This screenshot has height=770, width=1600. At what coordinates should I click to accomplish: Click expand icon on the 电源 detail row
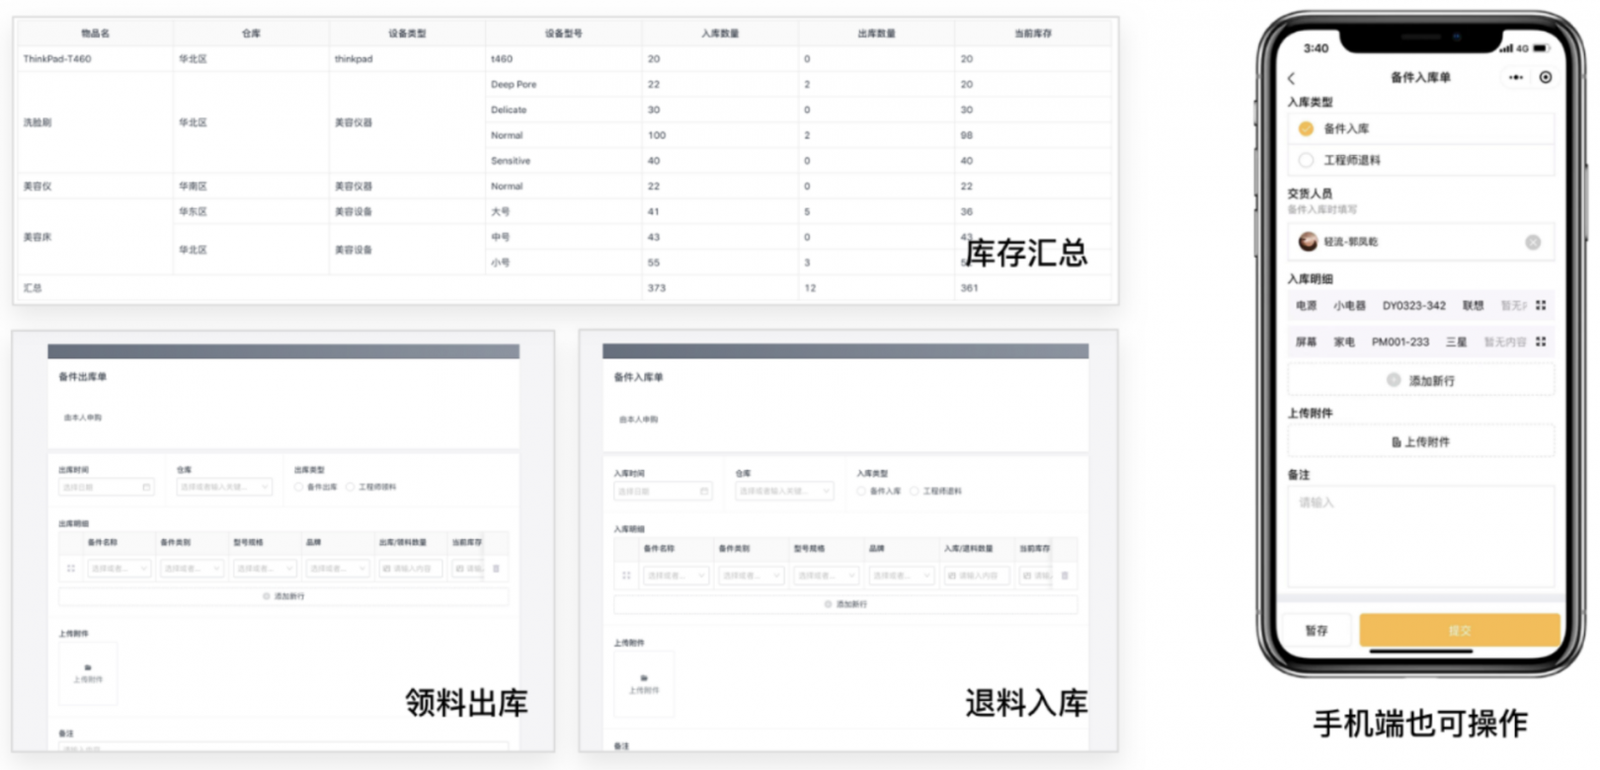click(x=1541, y=306)
